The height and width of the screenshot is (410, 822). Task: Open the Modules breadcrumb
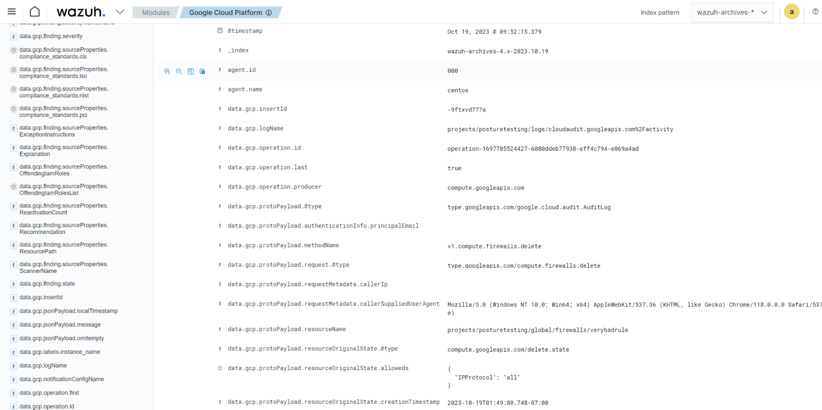tap(156, 12)
